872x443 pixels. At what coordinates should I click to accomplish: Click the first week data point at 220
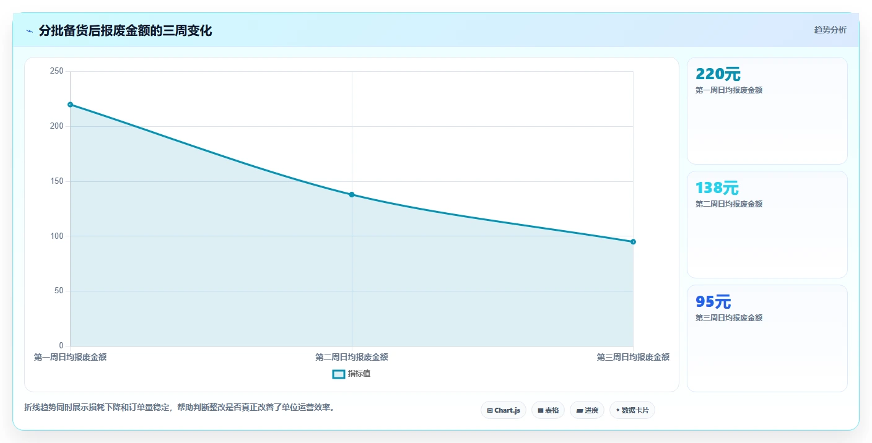(x=70, y=105)
